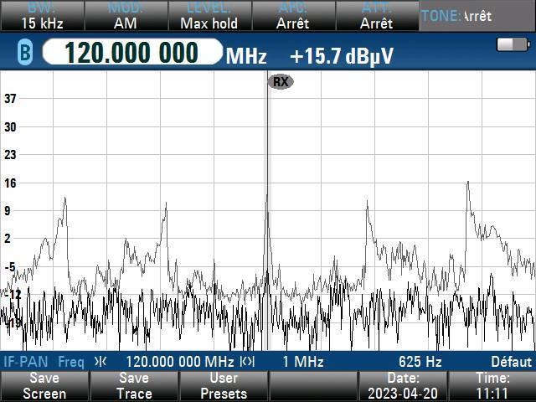
Task: Click the 625 Hz resolution value
Action: (x=420, y=362)
